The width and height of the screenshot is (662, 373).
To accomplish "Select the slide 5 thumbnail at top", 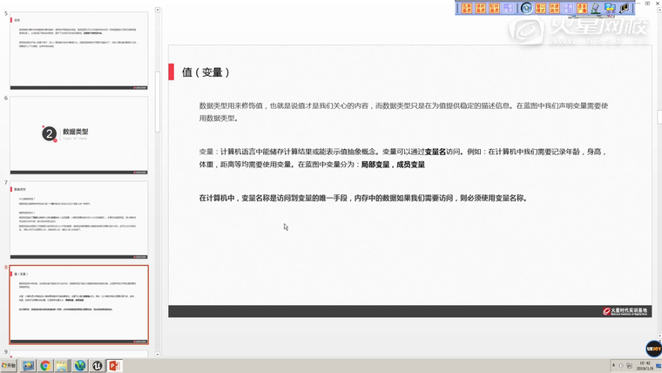I will click(x=78, y=50).
